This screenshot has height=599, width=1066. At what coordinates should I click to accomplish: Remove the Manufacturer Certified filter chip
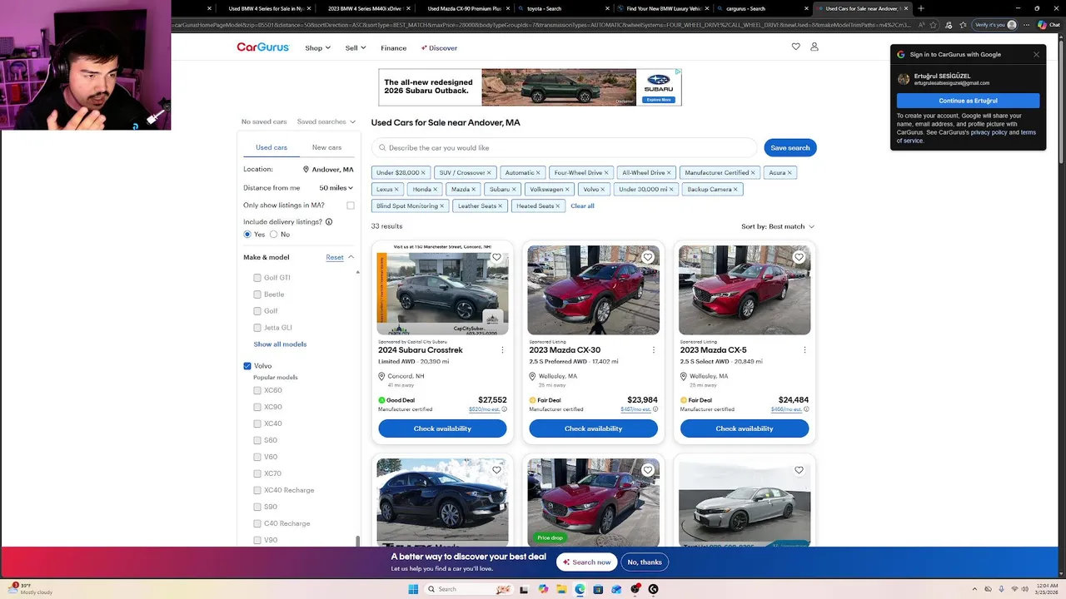coord(753,172)
